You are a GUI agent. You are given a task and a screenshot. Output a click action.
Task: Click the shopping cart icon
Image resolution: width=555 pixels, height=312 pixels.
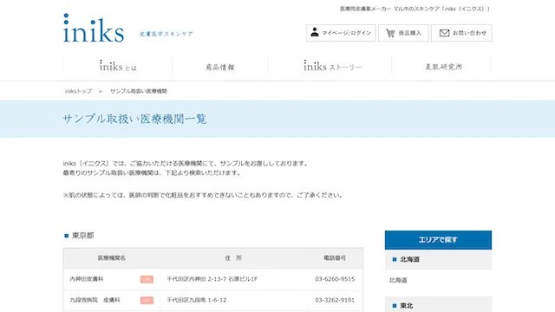[390, 33]
